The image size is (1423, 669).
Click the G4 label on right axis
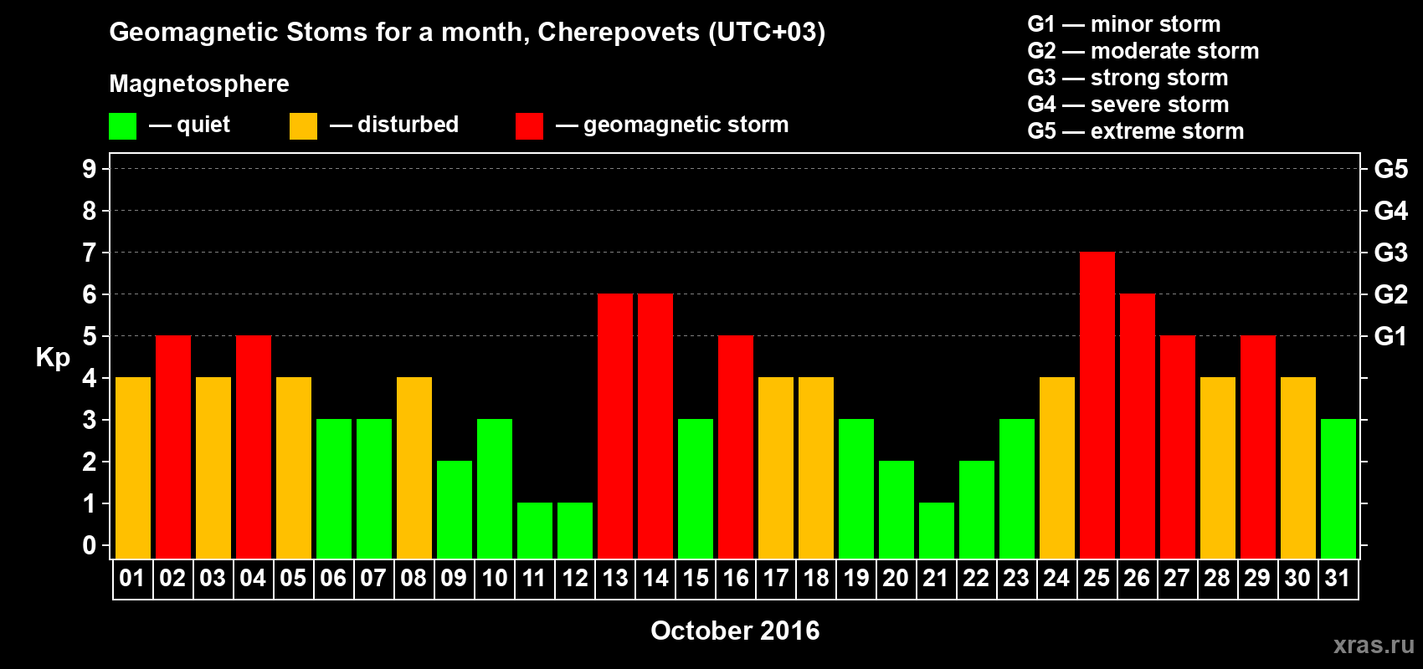(x=1391, y=211)
